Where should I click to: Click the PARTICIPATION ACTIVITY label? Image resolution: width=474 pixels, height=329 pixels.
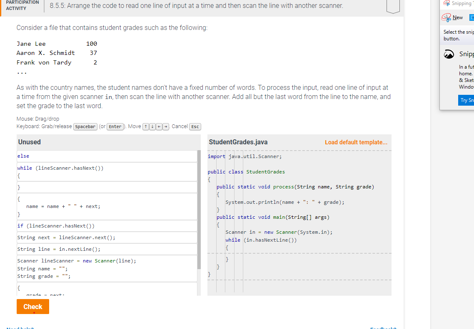pos(22,5)
